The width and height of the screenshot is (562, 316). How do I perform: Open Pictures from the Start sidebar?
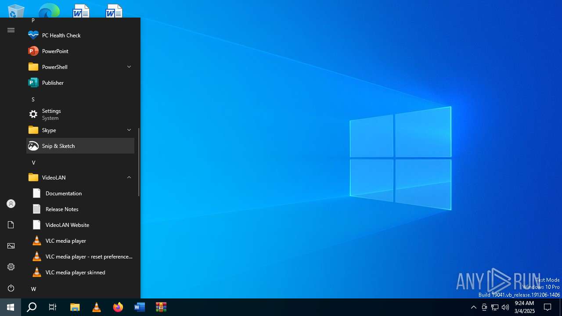pos(11,246)
